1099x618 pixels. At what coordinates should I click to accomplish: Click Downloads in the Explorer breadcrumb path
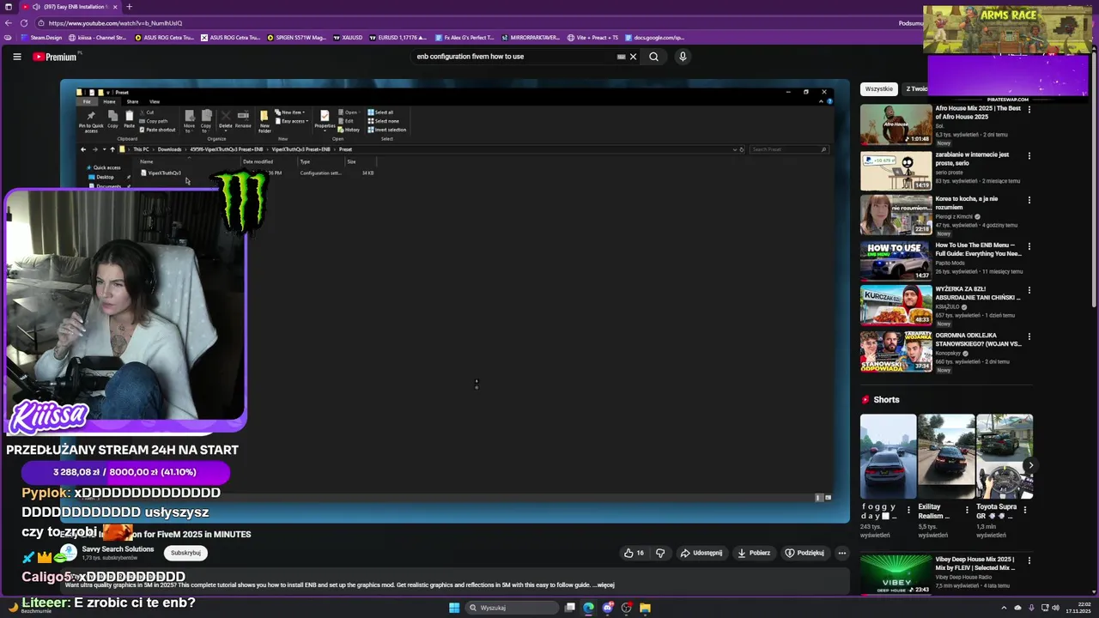click(x=169, y=149)
